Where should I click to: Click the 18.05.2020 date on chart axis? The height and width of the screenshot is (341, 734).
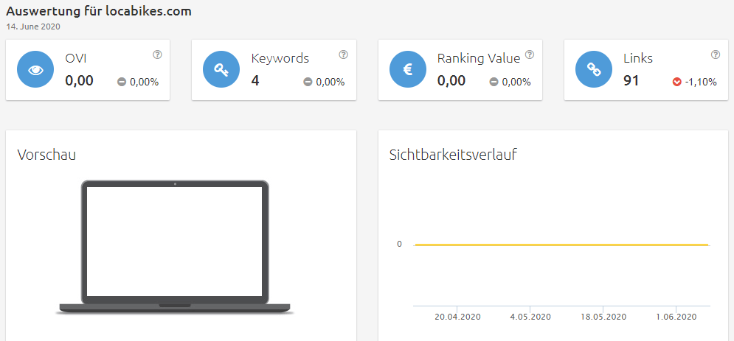[x=603, y=317]
